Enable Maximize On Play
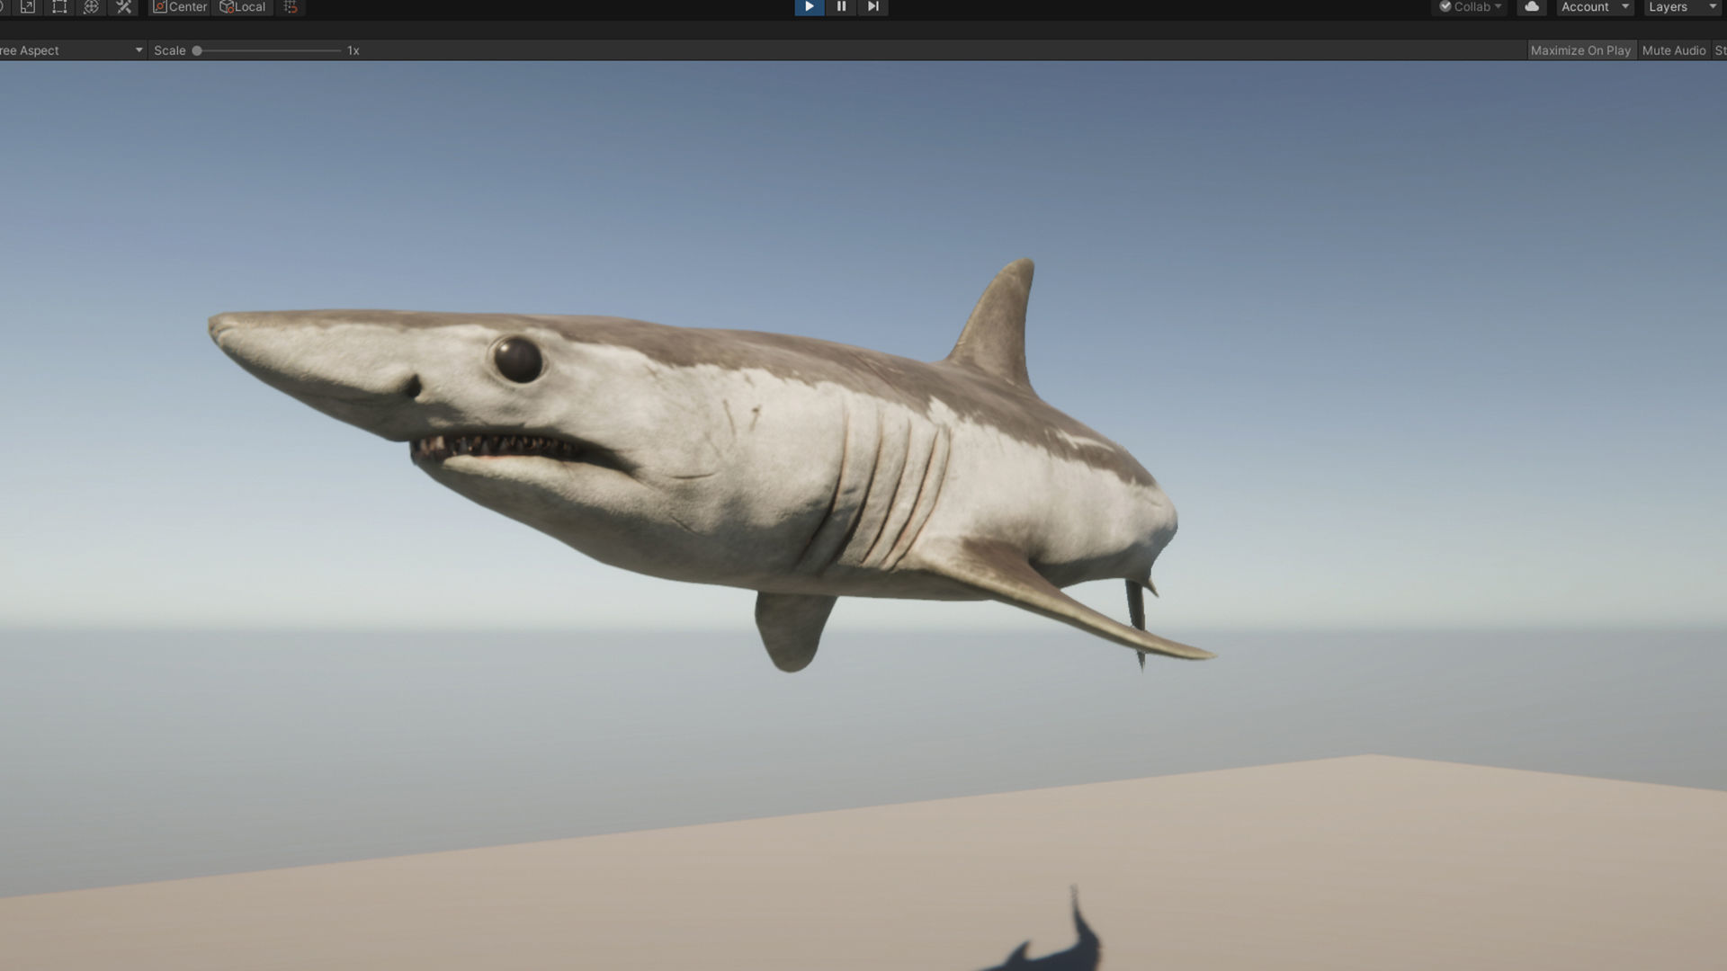 tap(1580, 50)
